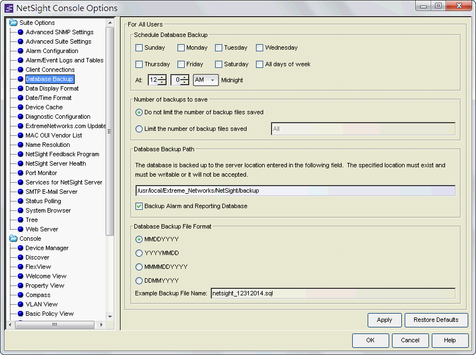Viewport: 476px width, 355px height.
Task: Click blue bullet icon beside SMTP E-Mail Server
Action: pos(20,192)
